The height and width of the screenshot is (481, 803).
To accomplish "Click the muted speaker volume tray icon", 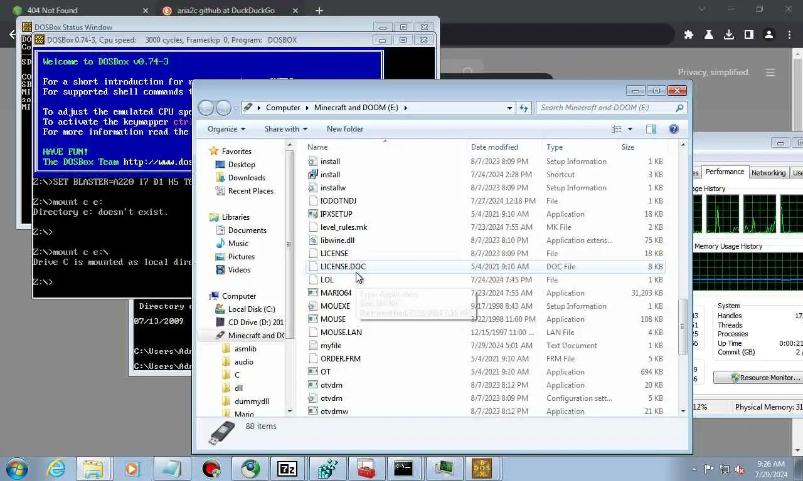I will click(740, 468).
